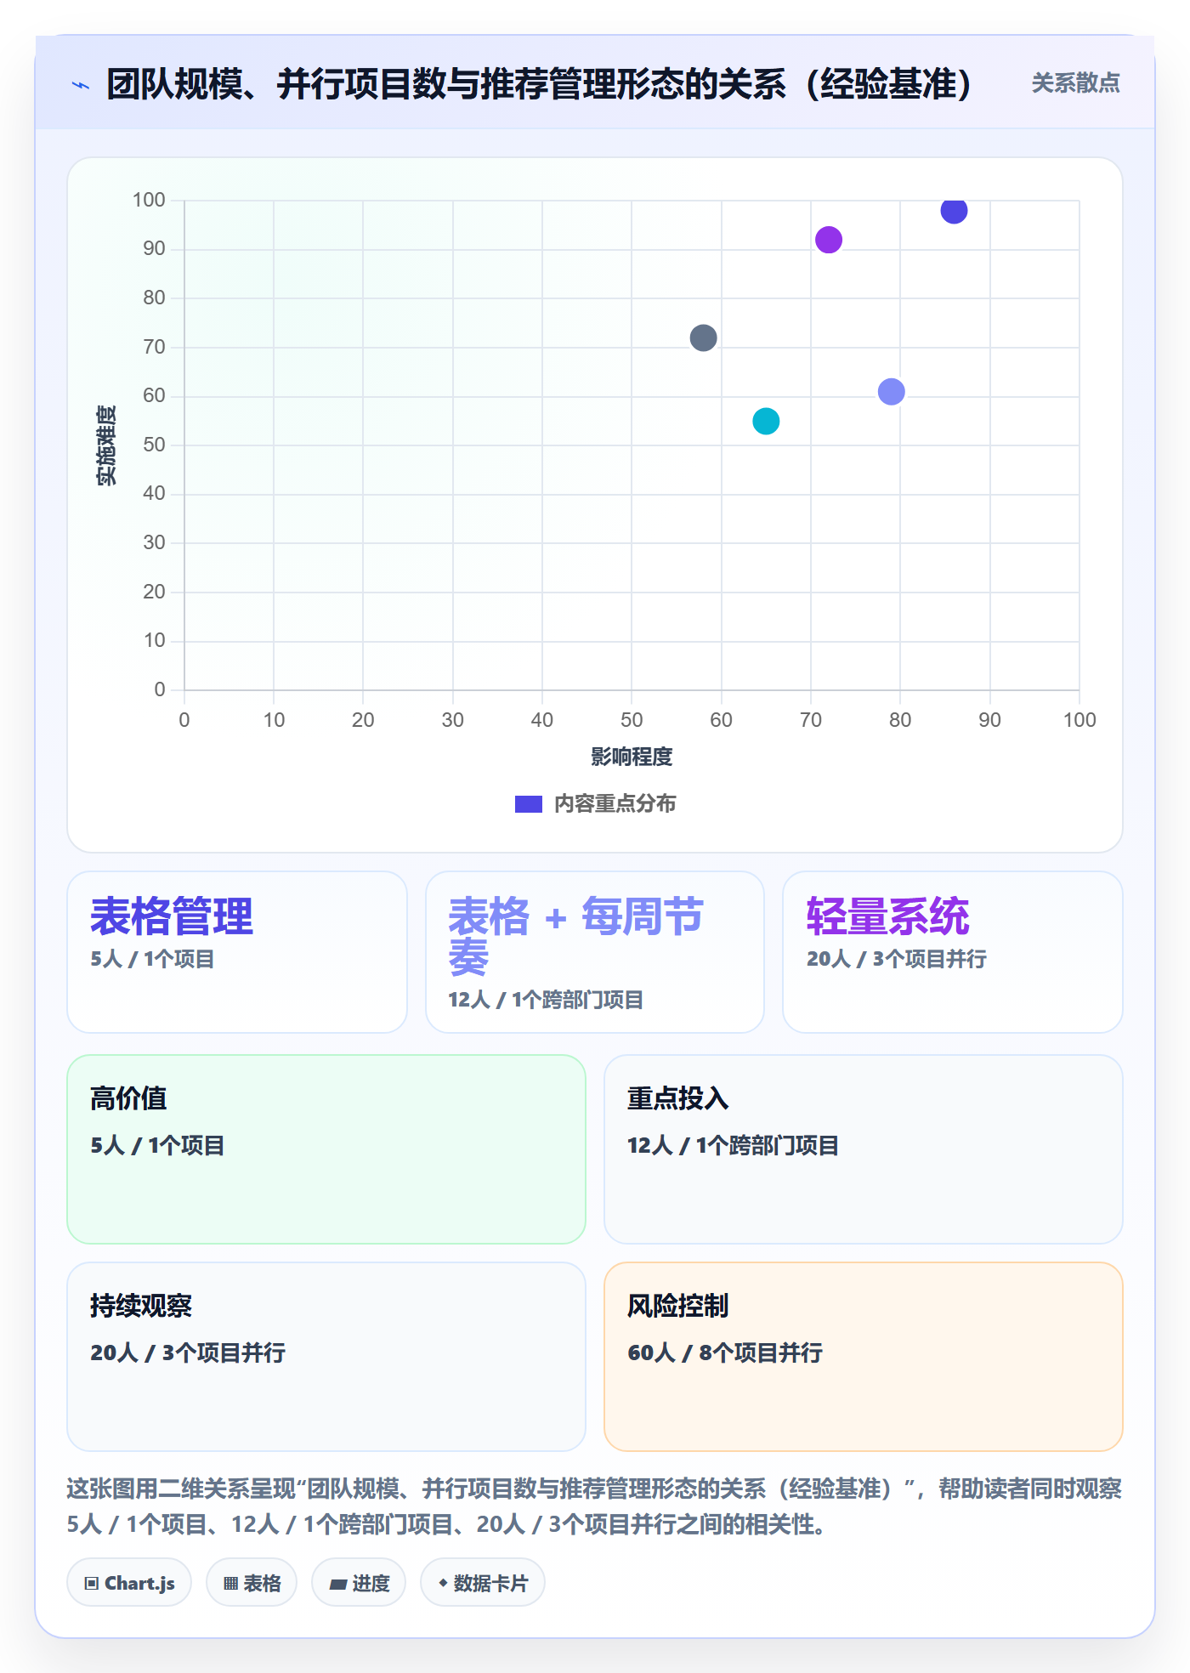Open the 表格管理 card
This screenshot has height=1673, width=1190.
(237, 951)
